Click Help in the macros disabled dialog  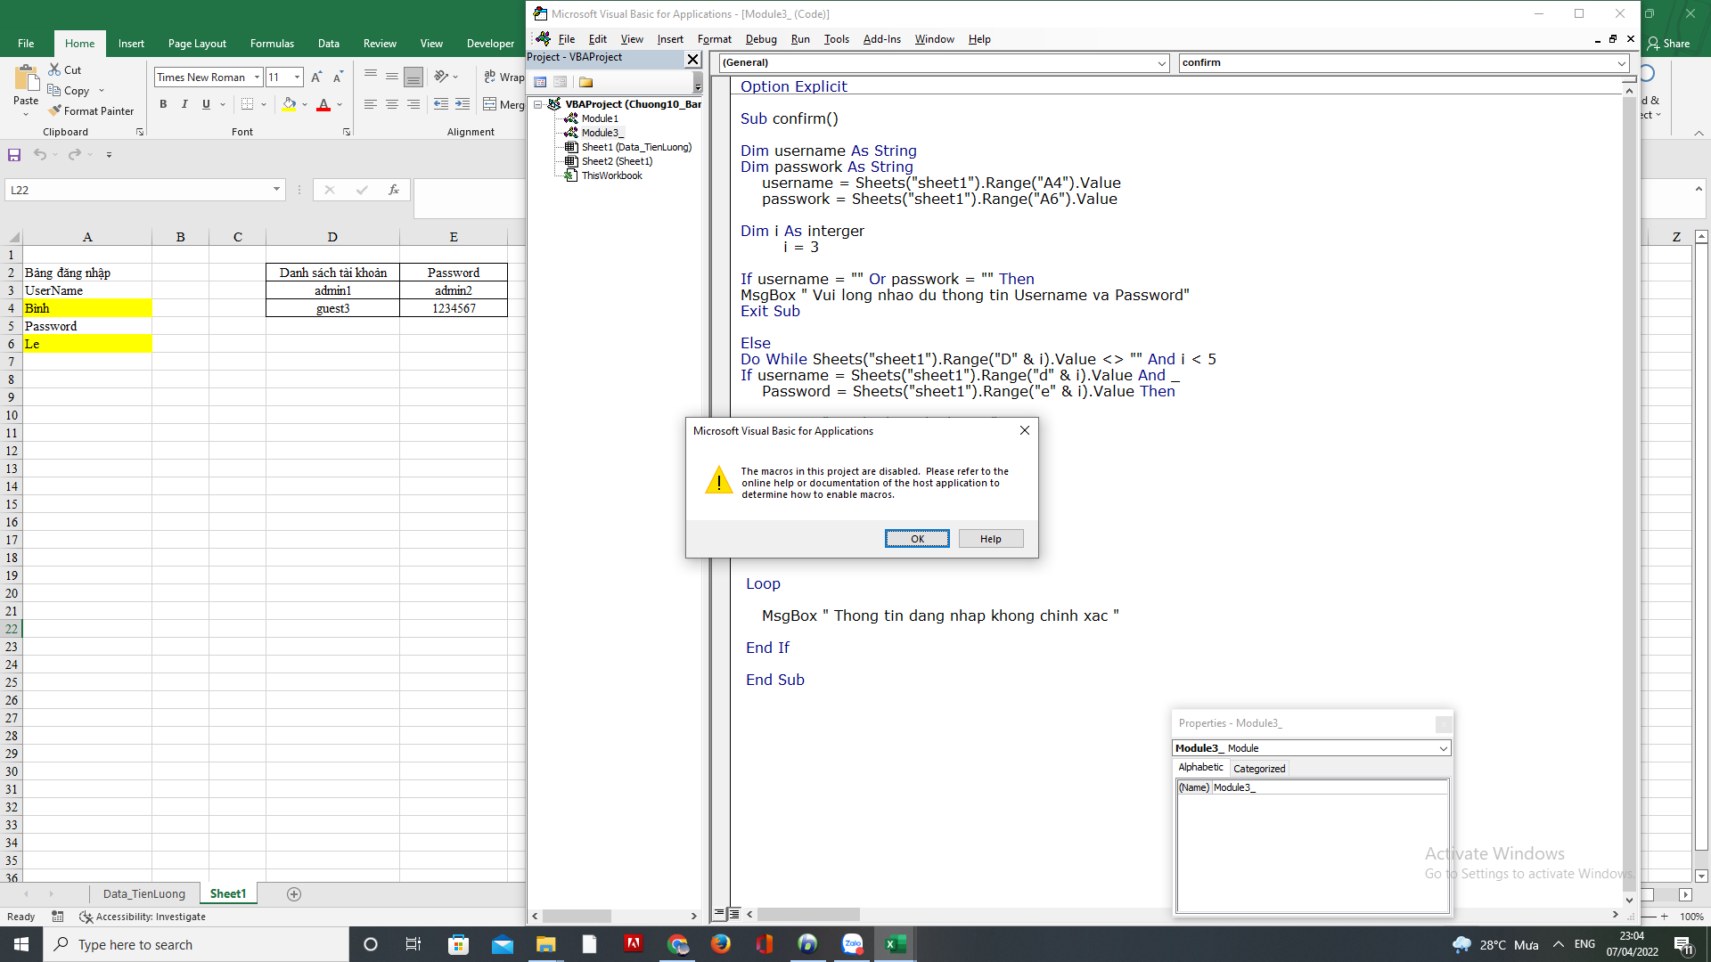point(991,539)
